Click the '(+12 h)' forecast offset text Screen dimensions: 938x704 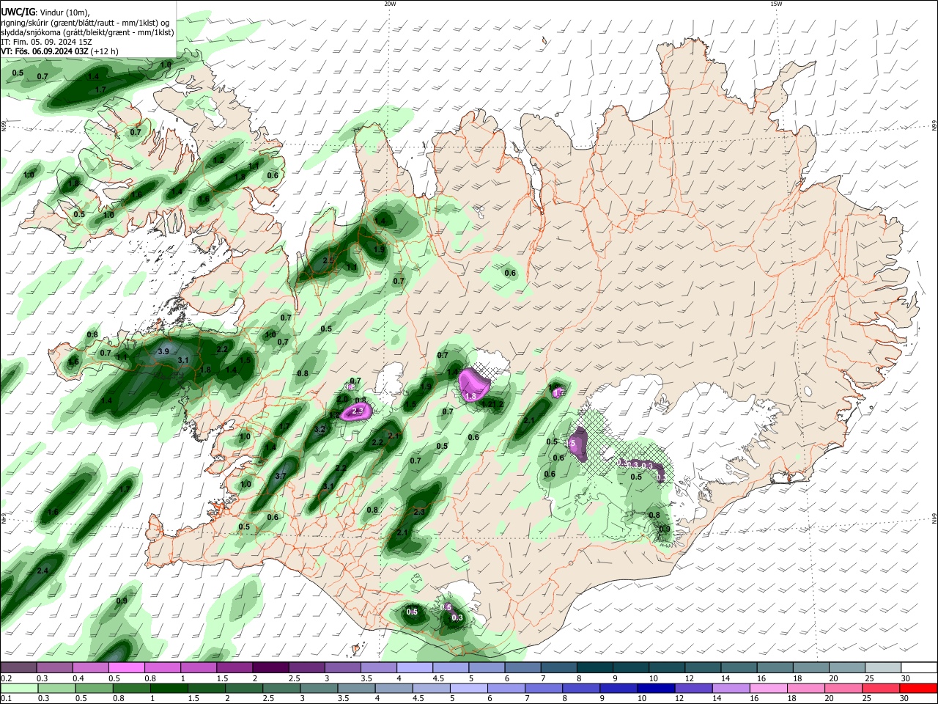pos(106,51)
